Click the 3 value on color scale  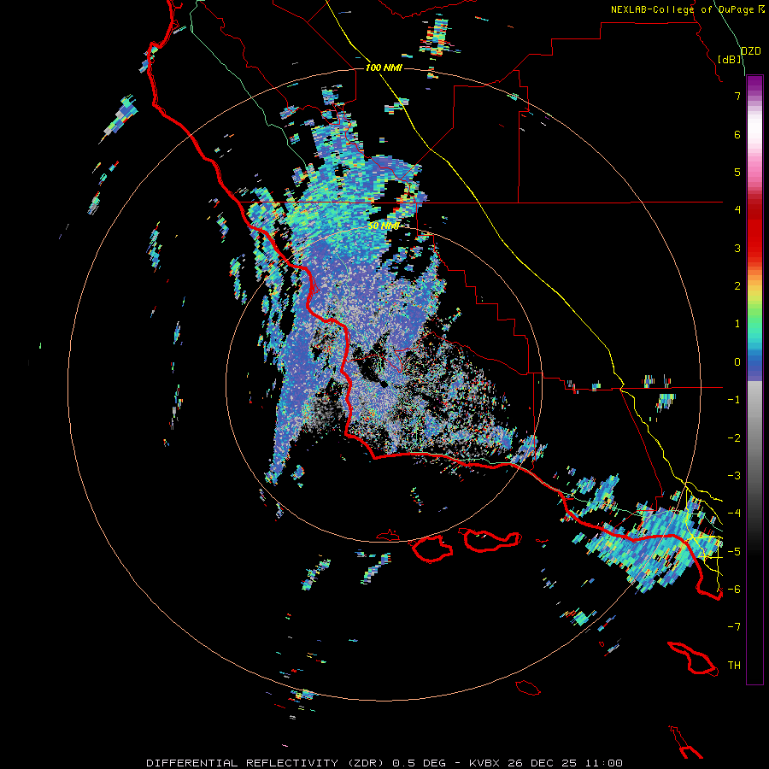click(x=737, y=248)
